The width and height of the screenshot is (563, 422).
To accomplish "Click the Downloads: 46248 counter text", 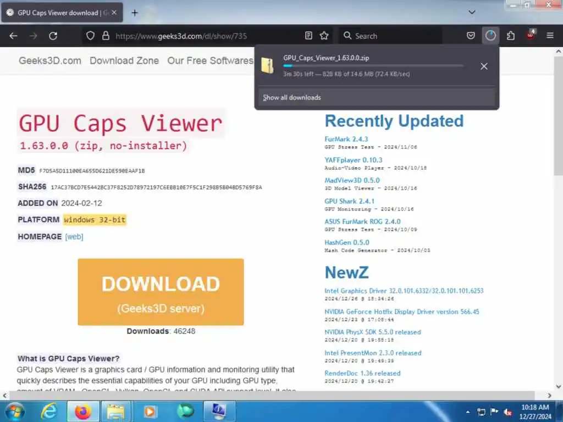I will click(x=161, y=331).
